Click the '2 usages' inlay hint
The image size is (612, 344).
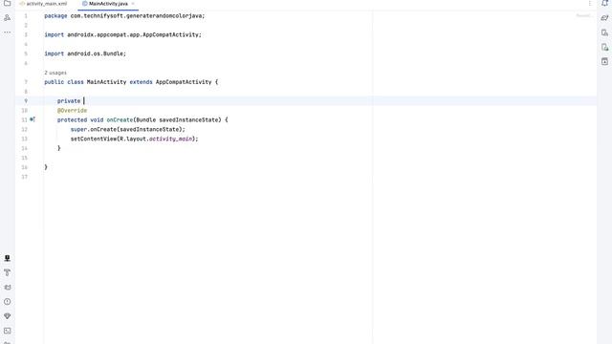(x=55, y=73)
